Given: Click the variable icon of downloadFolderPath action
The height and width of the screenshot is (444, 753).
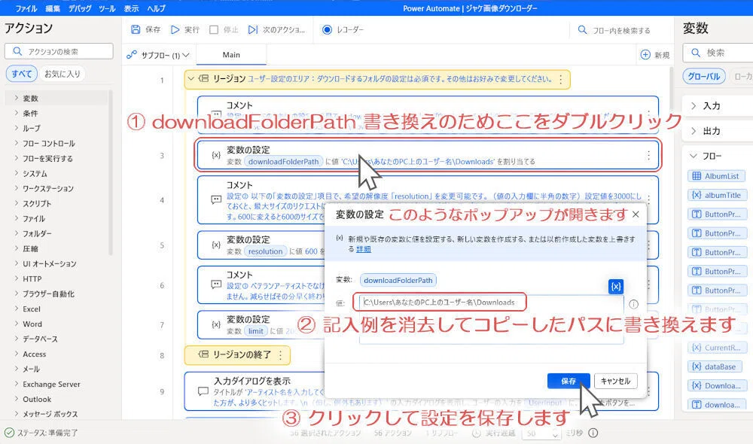Looking at the screenshot, I should coord(216,155).
